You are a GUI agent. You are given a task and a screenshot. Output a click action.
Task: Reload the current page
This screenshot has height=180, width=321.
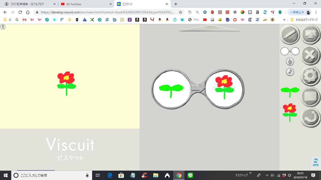20,12
